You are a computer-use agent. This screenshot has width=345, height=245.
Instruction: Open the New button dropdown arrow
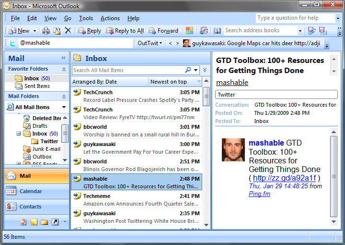(x=34, y=31)
